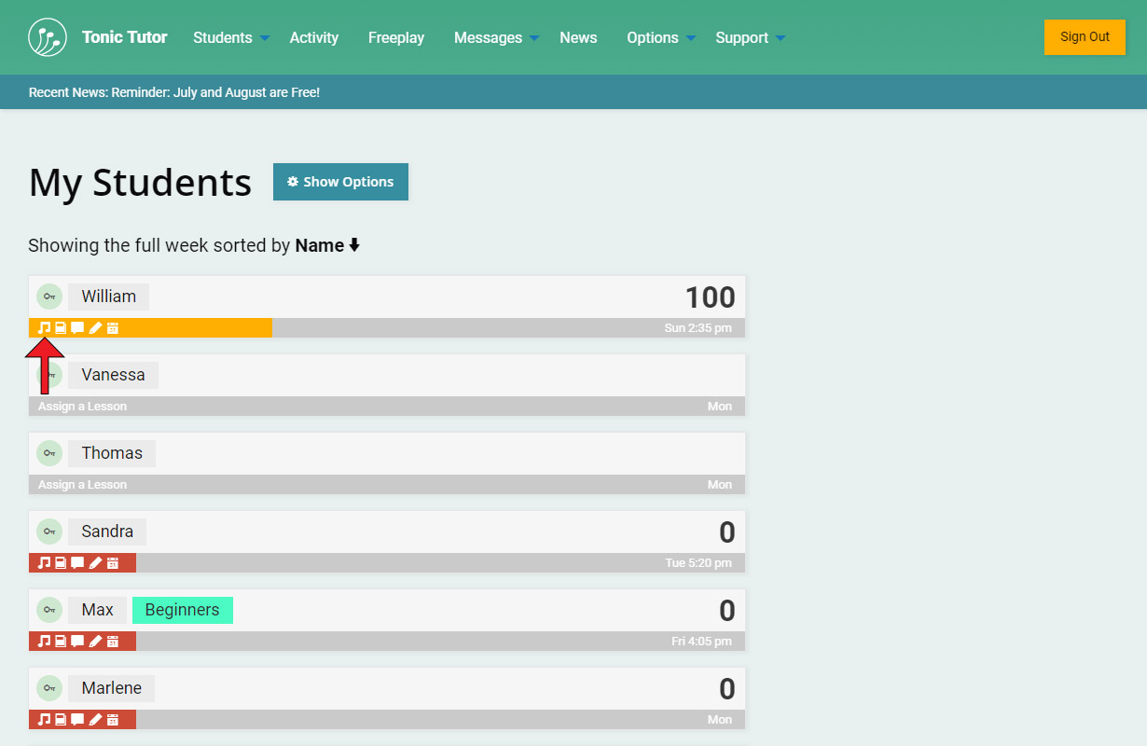Click Assign a Lesson for Vanessa
Image resolution: width=1147 pixels, height=746 pixels.
tap(82, 407)
